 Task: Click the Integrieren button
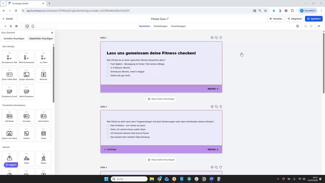click(295, 19)
